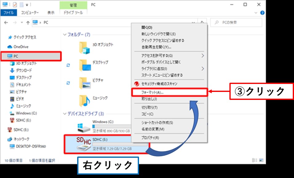Select the ミュージック folder icon
The width and height of the screenshot is (294, 178).
85,100
